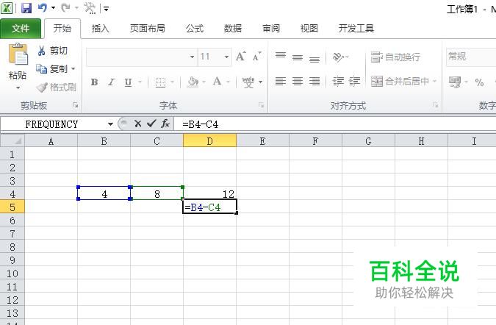Click the 自动换行 wrap text button

395,57
